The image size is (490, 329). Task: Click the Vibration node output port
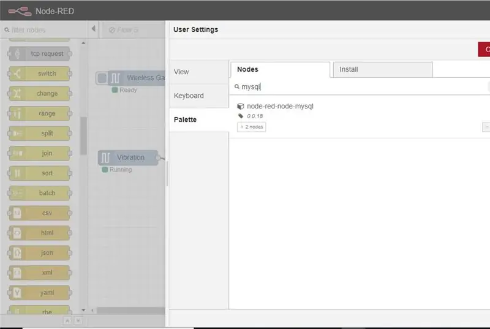tap(158, 157)
